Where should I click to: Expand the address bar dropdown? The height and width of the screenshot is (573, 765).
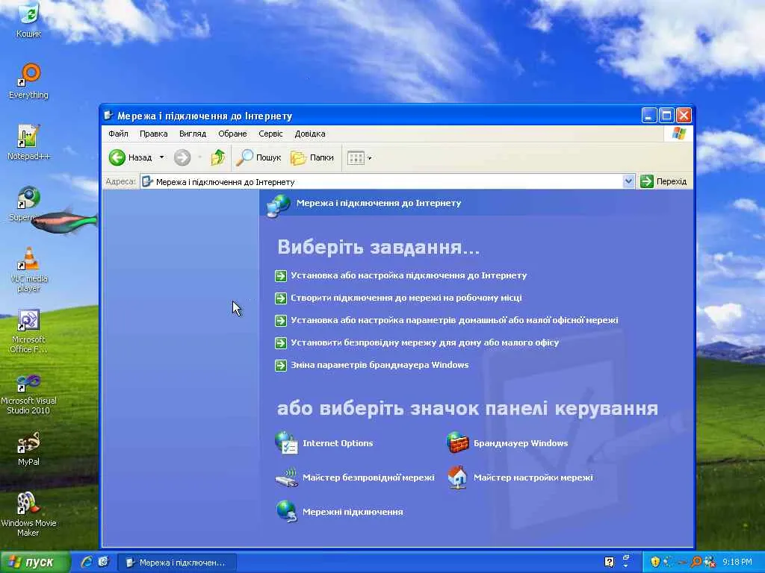(628, 181)
